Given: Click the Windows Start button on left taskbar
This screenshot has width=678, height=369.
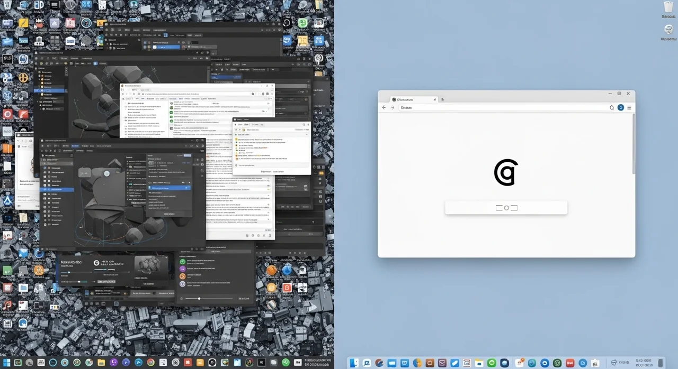Looking at the screenshot, I should [x=6, y=363].
